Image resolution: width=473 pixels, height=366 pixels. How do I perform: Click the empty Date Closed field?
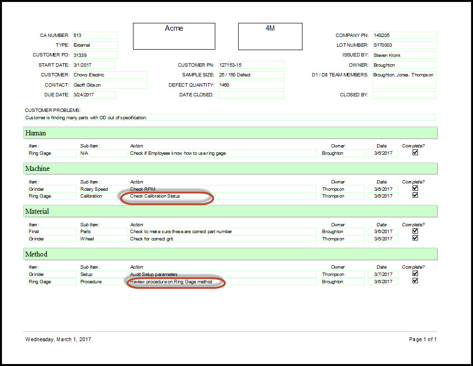pos(251,95)
